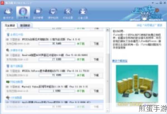Open the title bar dropdown menu arrow
Viewport: 167px width, 114px height.
[x=153, y=3]
